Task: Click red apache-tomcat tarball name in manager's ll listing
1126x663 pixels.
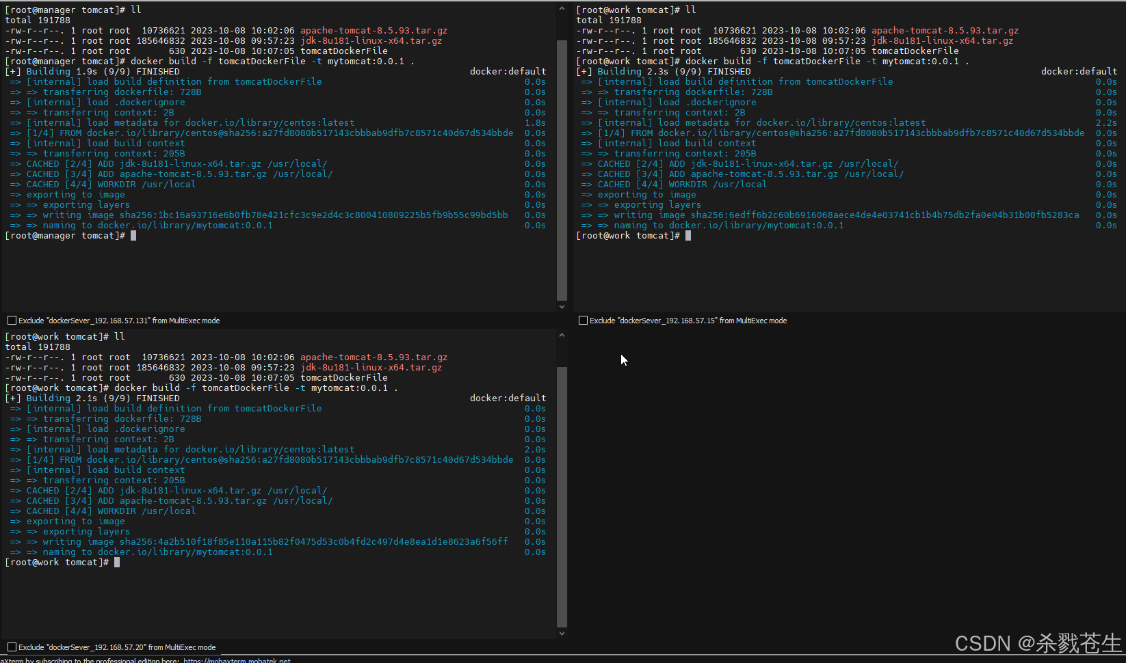Action: point(374,31)
